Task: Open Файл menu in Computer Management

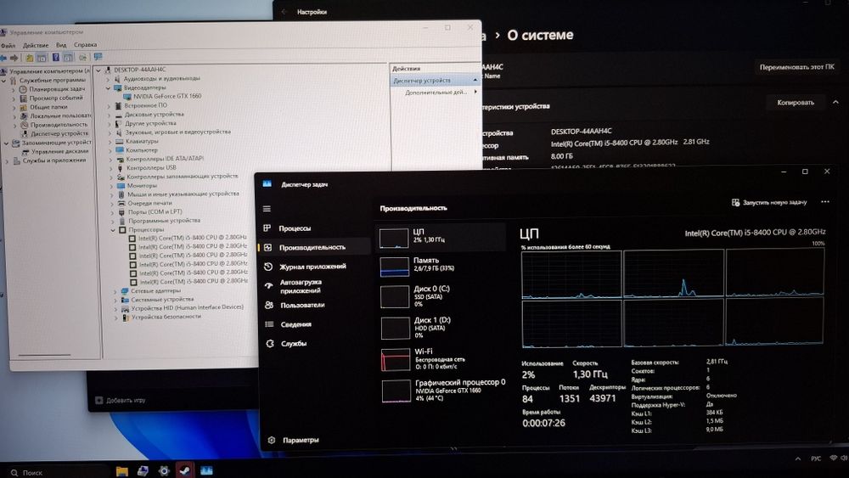Action: click(8, 46)
